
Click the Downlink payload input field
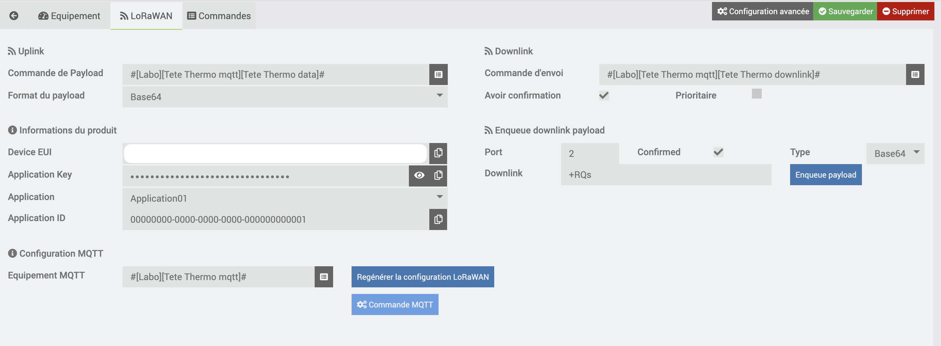pos(666,175)
